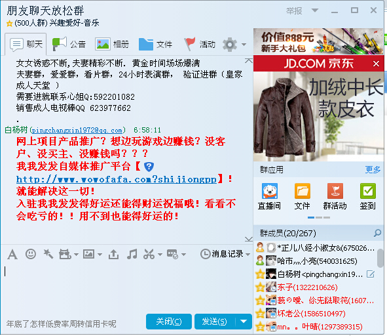Viewport: 387px width, 336px height.
Task: Select the scissors screenshot tool
Action: pyautogui.click(x=149, y=254)
